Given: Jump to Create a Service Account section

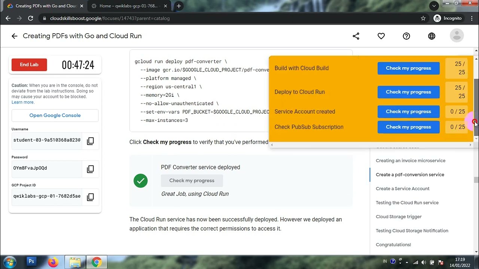Looking at the screenshot, I should 403,189.
